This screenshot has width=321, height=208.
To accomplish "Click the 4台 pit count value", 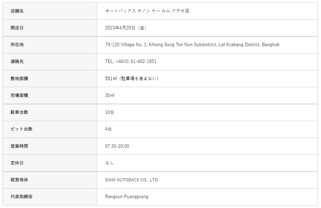I will 109,129.
